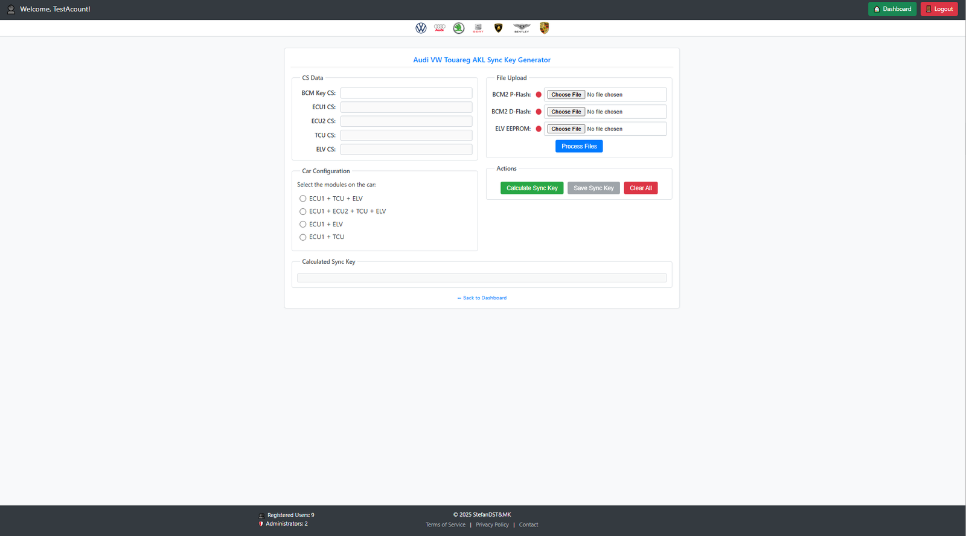
Task: Choose file for ELV EEPROM
Action: (566, 129)
